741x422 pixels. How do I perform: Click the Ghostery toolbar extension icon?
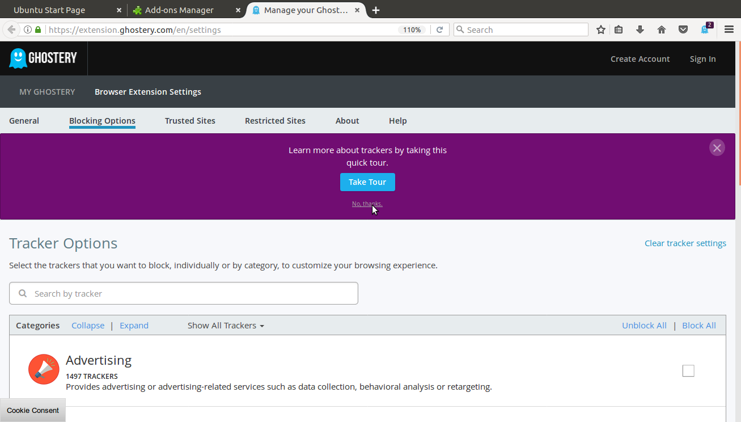706,29
